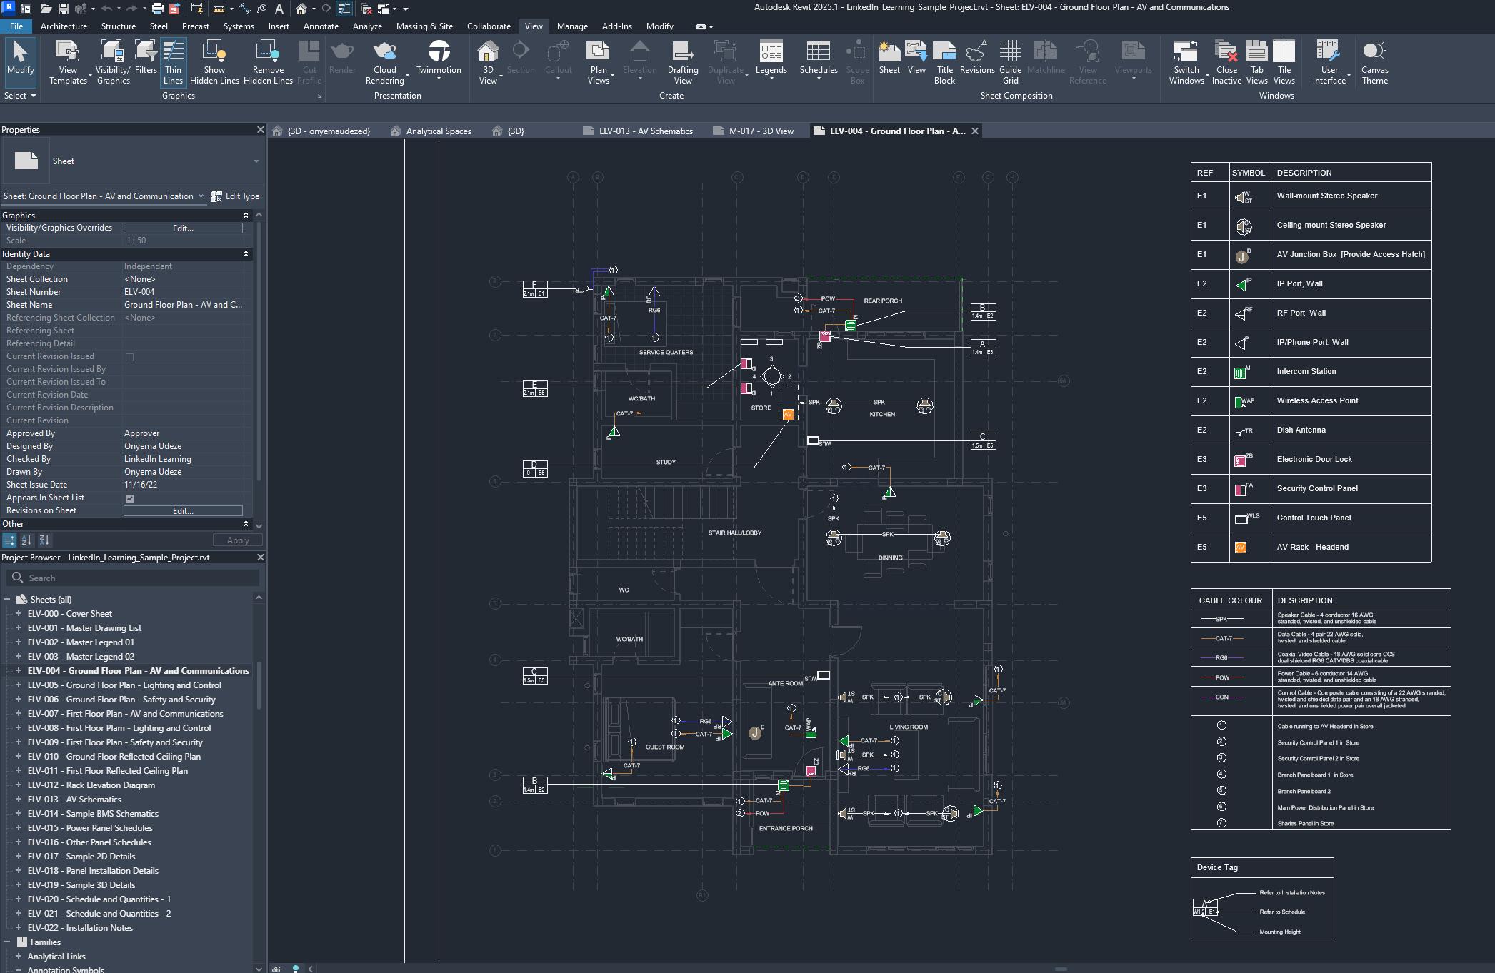1495x973 pixels.
Task: Click Edit button for Revisions on Sheet
Action: pyautogui.click(x=183, y=511)
